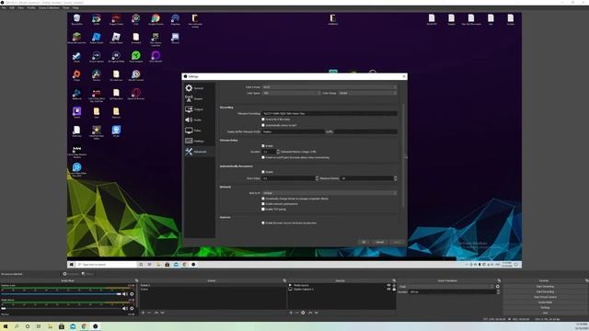The image size is (589, 331).
Task: Lock the Media Source item
Action: tap(394, 285)
